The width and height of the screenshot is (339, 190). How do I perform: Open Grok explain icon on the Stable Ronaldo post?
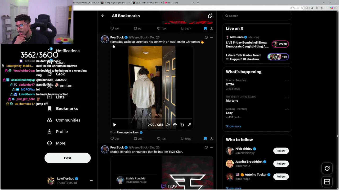click(206, 148)
